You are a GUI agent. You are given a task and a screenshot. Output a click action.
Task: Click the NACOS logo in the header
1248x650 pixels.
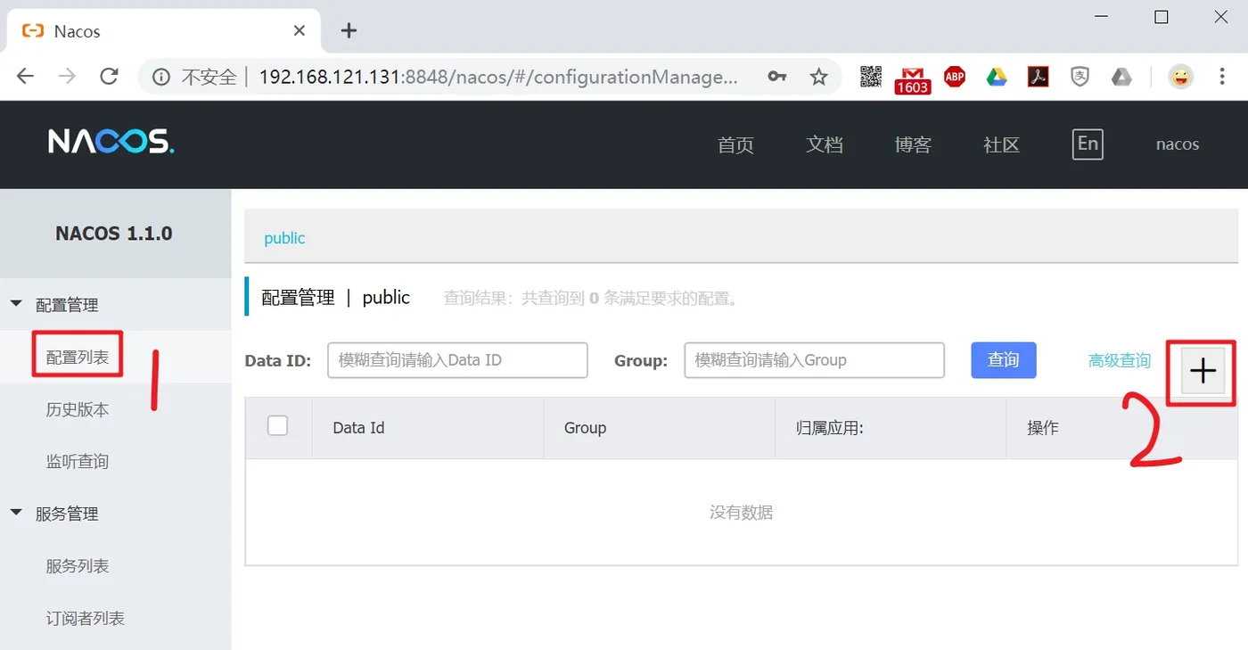111,142
